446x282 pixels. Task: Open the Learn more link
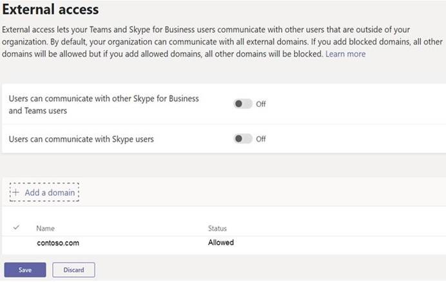pyautogui.click(x=345, y=54)
